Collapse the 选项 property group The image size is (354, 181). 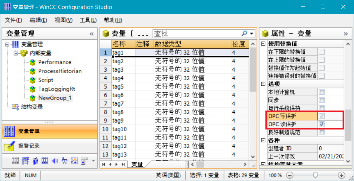point(263,84)
